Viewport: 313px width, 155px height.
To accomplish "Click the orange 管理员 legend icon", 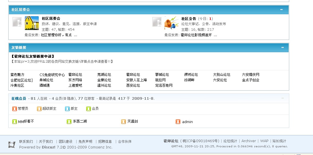I will 15,109.
